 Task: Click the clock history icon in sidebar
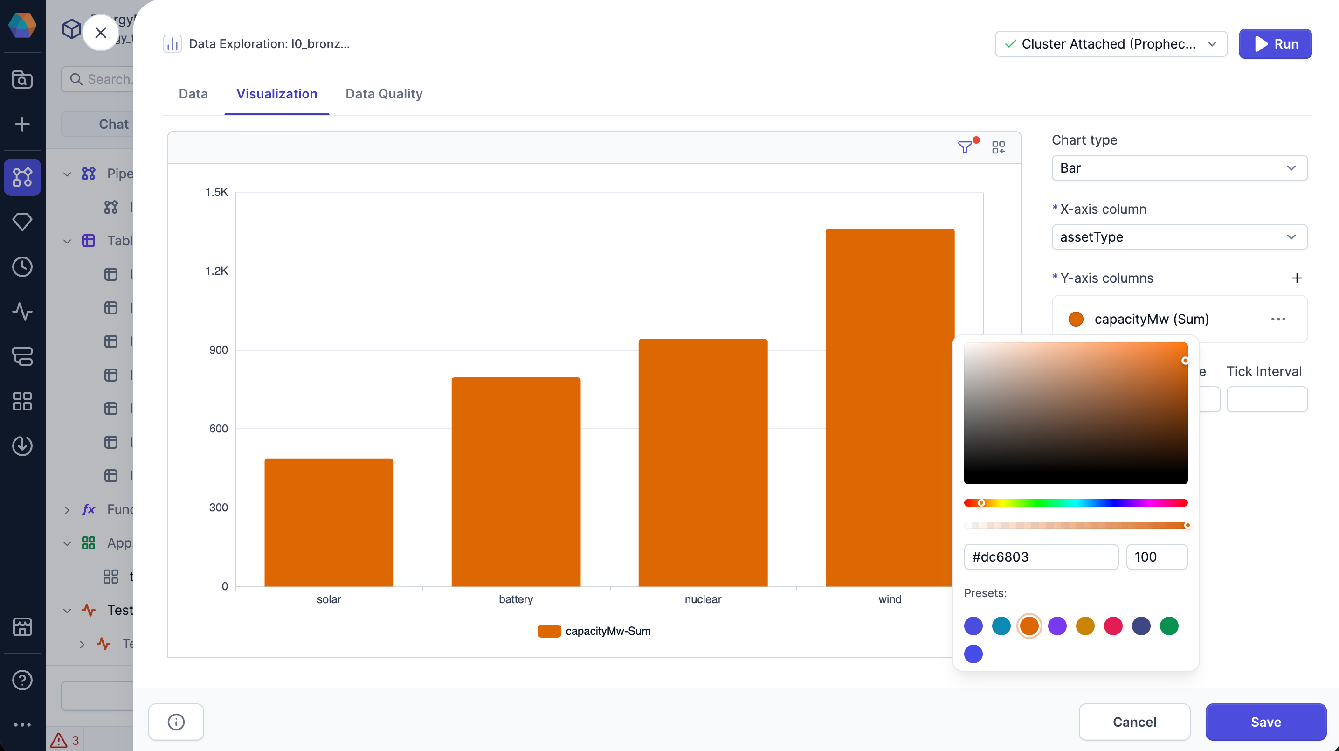click(22, 267)
